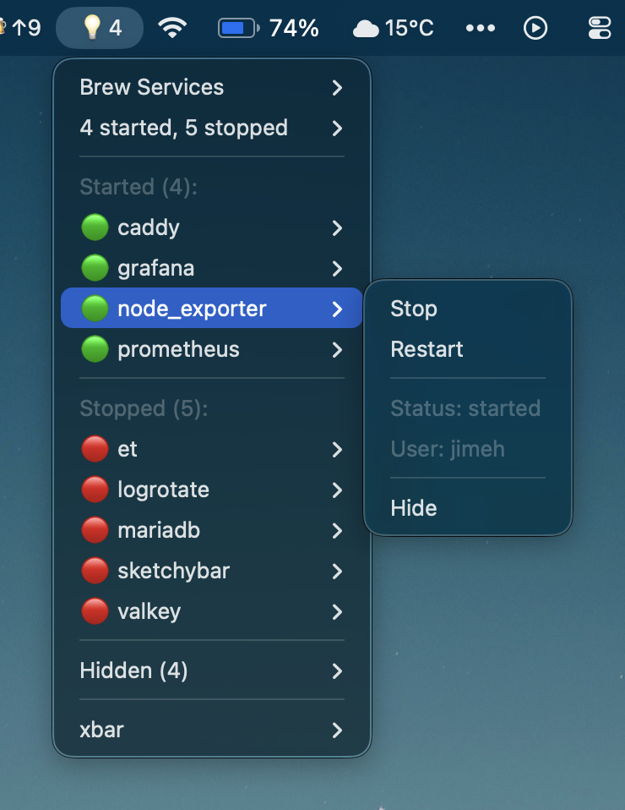The height and width of the screenshot is (810, 625).
Task: Click the battery icon in menu bar
Action: (x=241, y=28)
